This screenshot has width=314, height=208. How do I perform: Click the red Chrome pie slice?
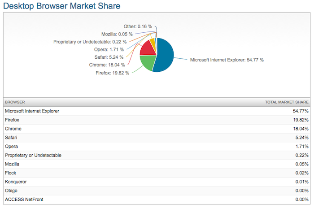(x=148, y=48)
